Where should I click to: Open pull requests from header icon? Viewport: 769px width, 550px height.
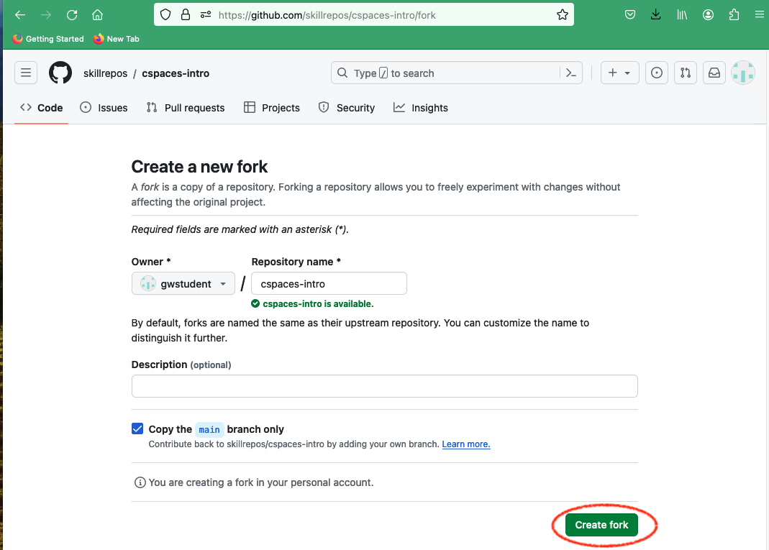click(686, 73)
